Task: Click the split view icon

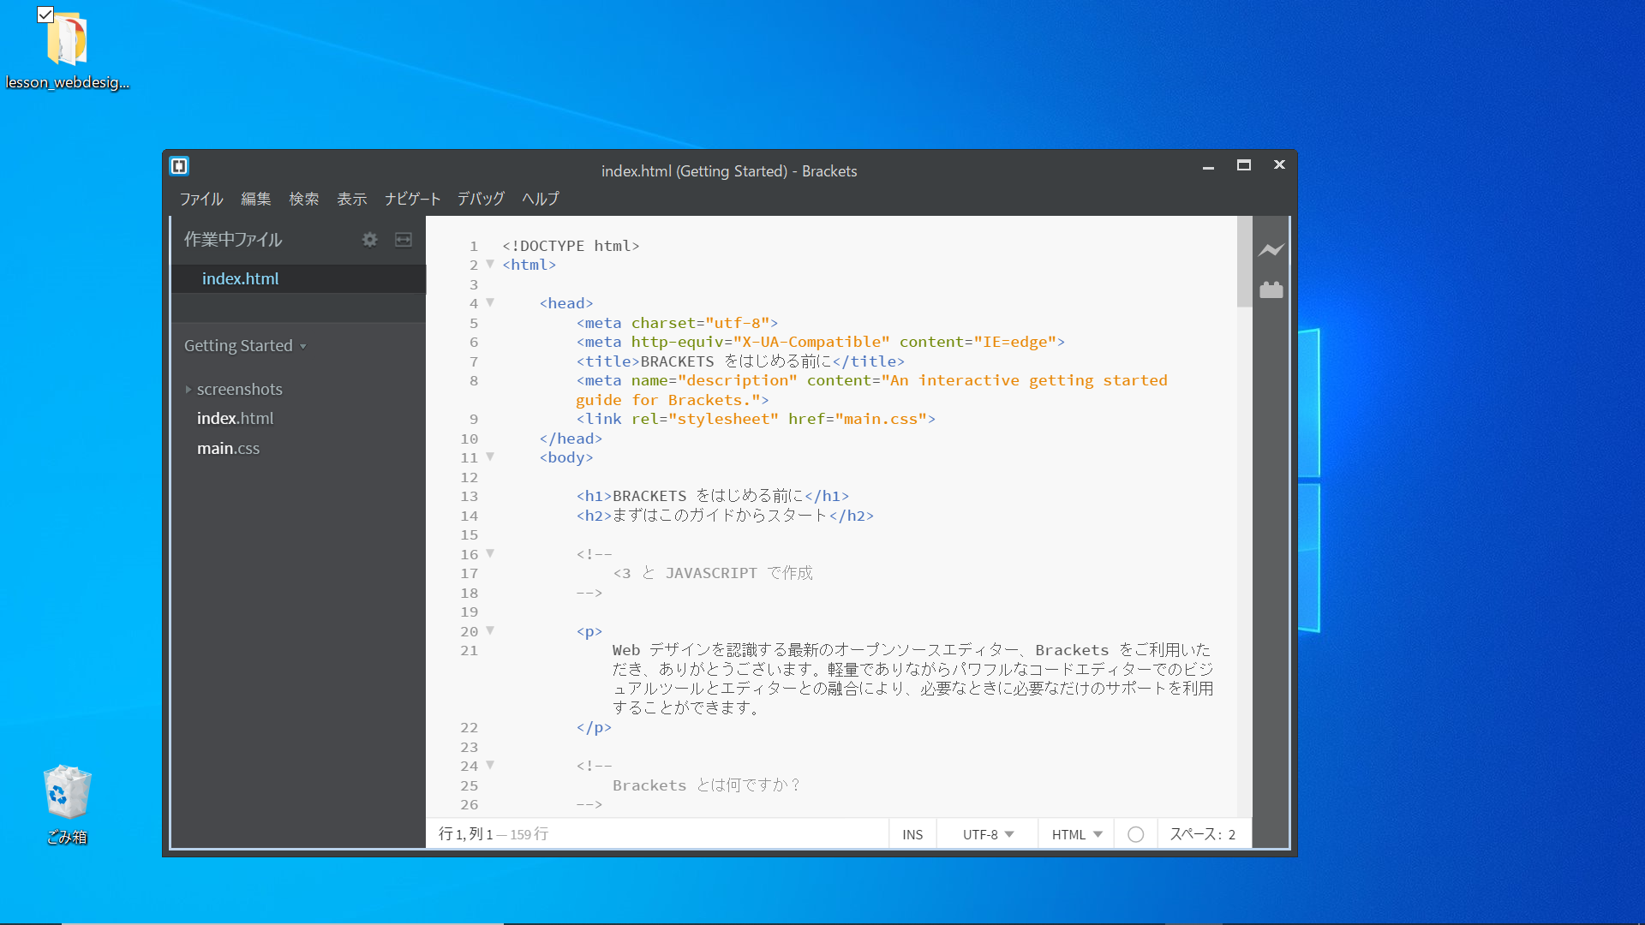Action: pyautogui.click(x=404, y=240)
